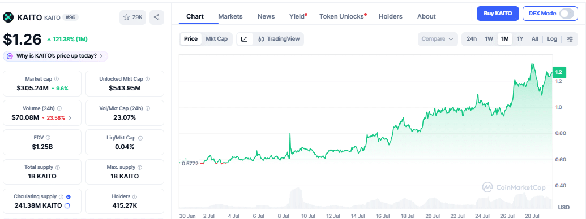Screen dimensions: 586x219
Task: Select Mkt Cap chart view
Action: coord(217,39)
